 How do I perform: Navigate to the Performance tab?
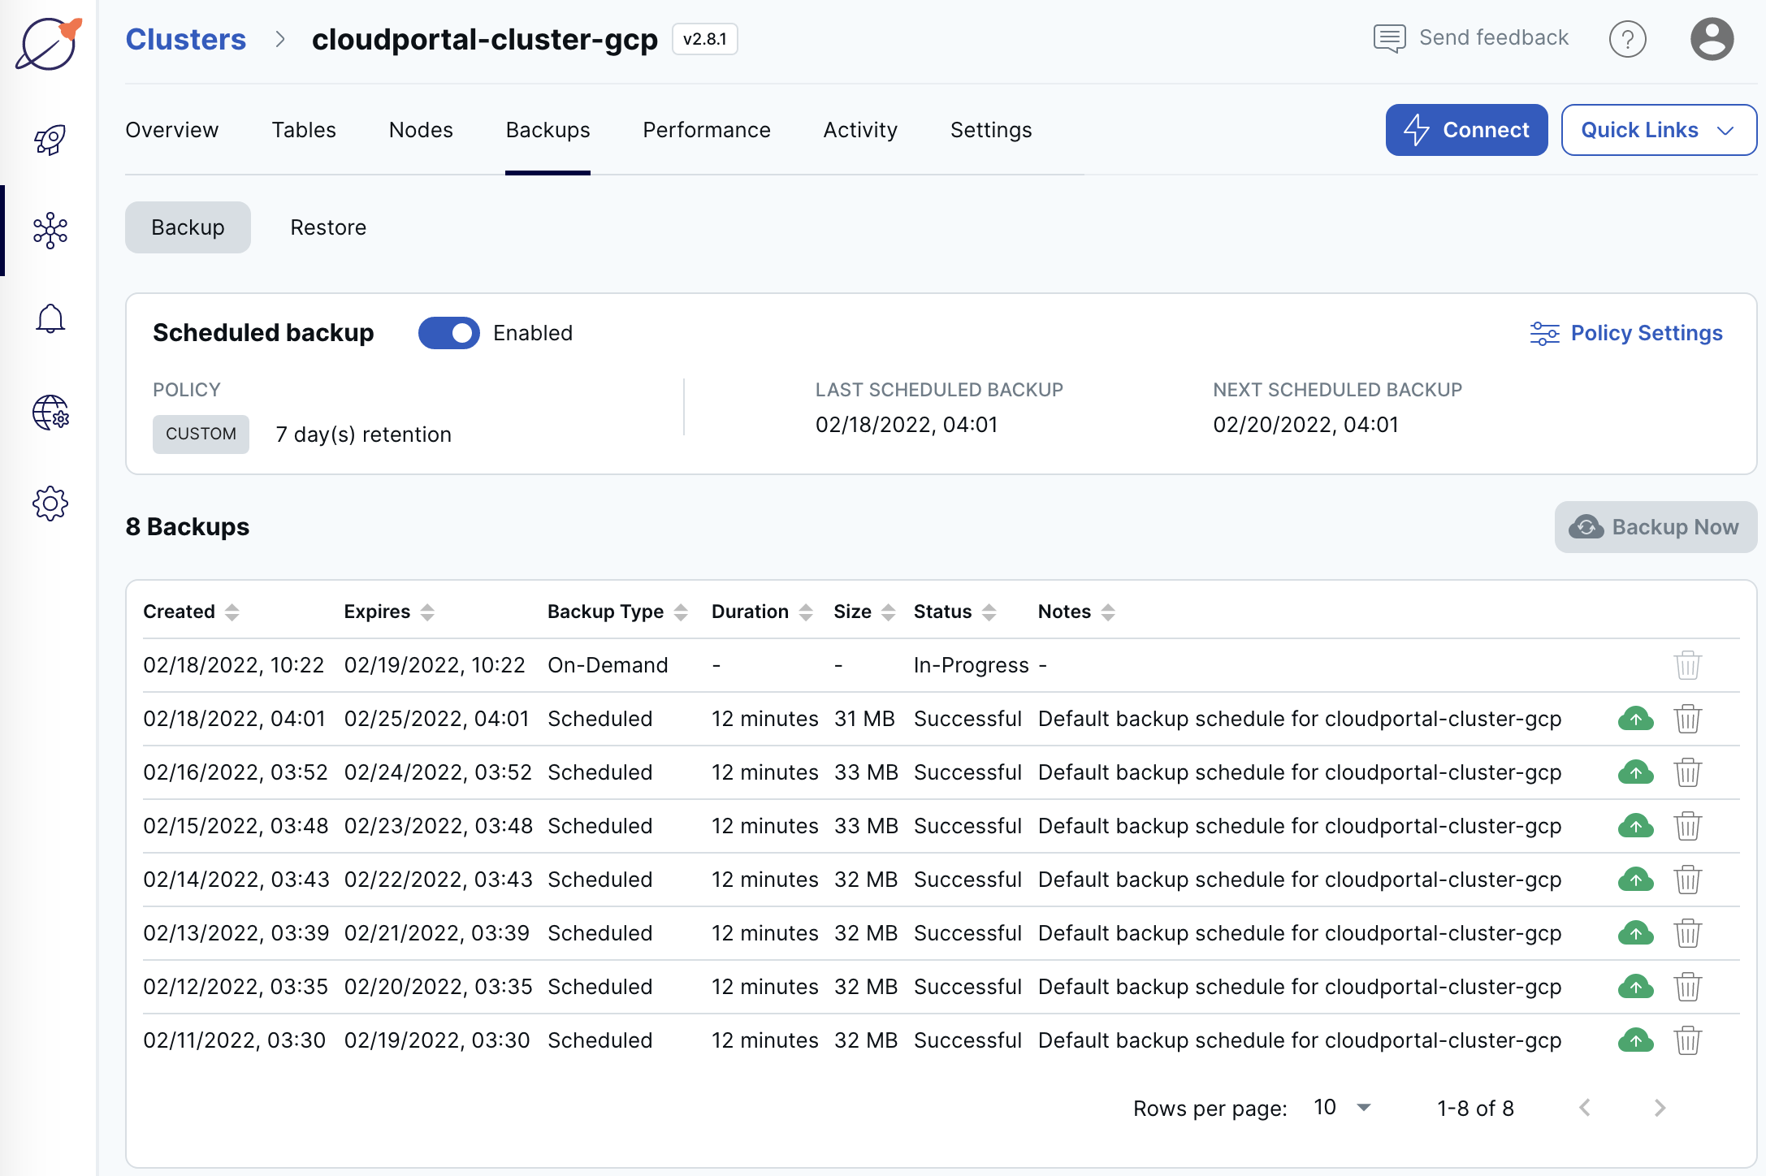pyautogui.click(x=707, y=128)
